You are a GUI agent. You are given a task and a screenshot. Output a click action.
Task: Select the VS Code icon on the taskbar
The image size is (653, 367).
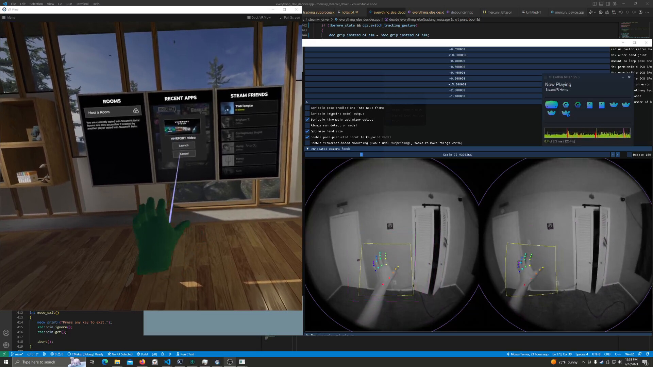(x=168, y=362)
